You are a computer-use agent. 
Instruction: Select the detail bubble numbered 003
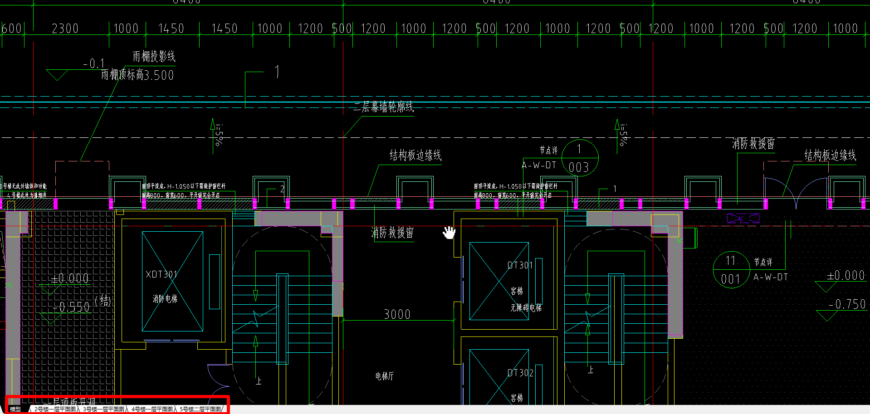pyautogui.click(x=580, y=158)
